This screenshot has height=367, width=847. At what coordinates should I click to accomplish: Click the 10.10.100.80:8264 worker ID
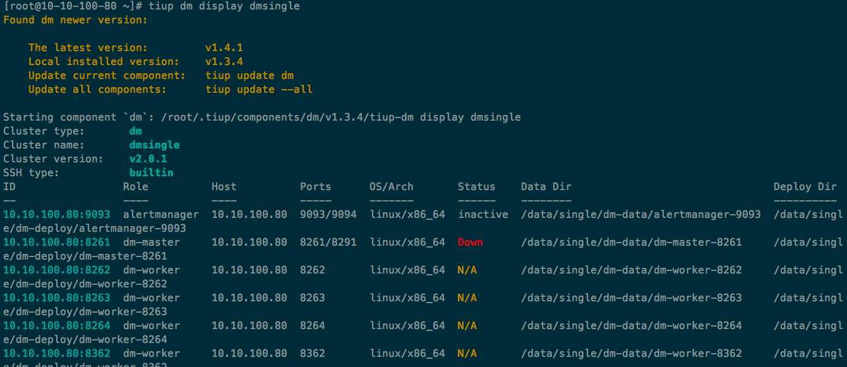click(56, 325)
